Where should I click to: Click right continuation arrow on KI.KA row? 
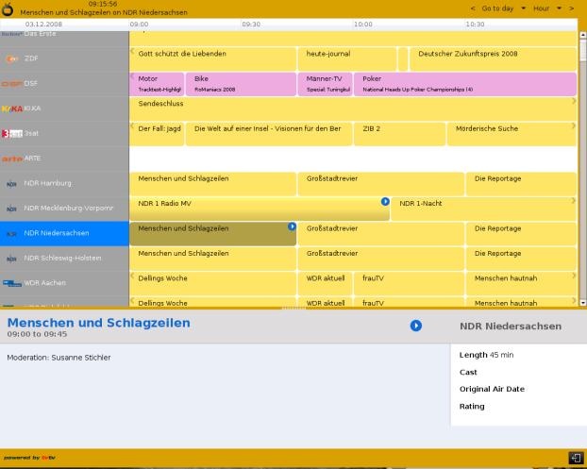574,101
